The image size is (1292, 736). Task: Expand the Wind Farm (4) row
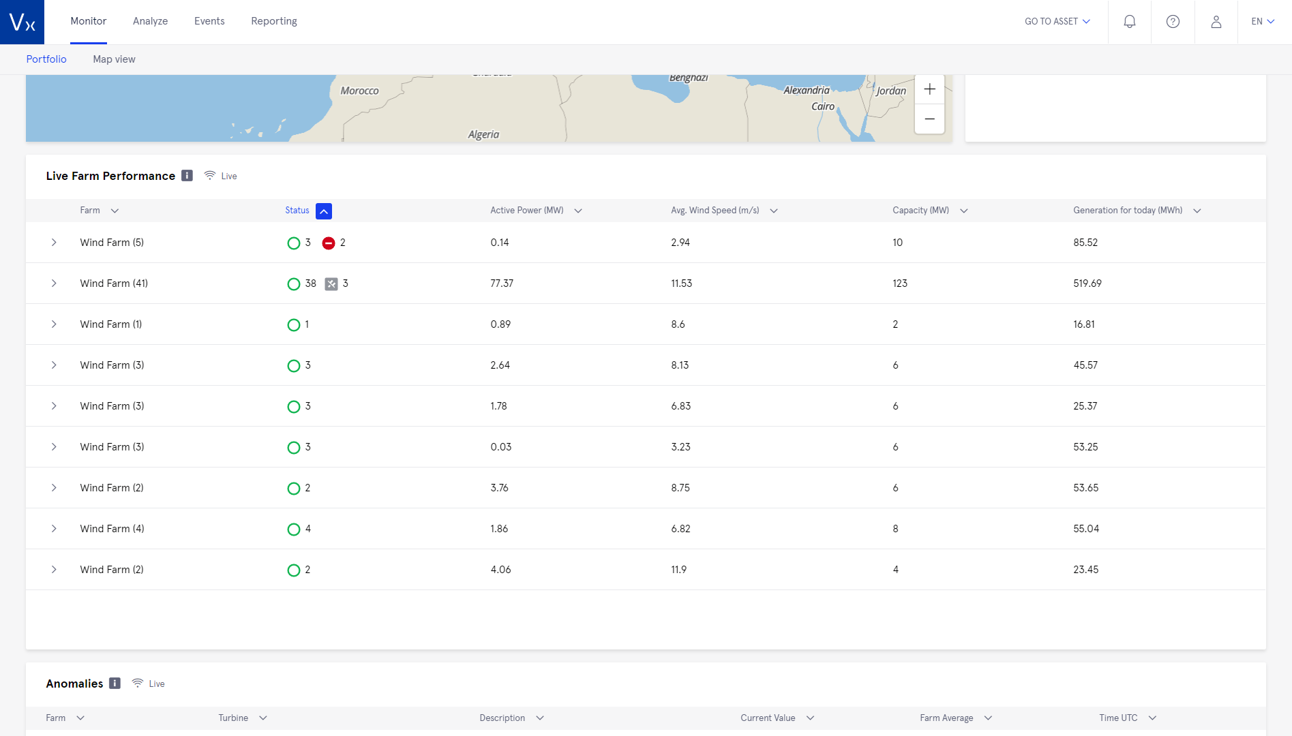pyautogui.click(x=54, y=529)
